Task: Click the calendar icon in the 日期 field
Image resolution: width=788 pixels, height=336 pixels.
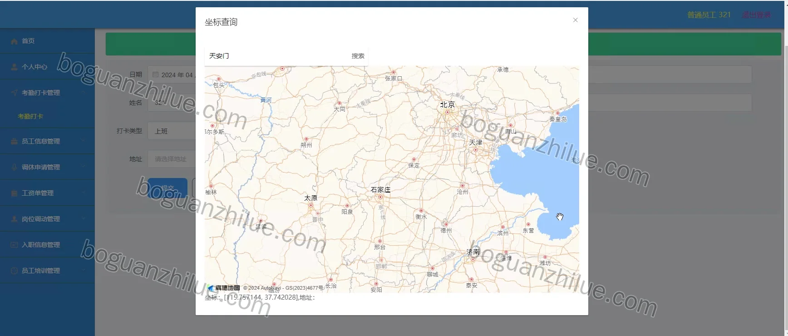Action: [156, 74]
